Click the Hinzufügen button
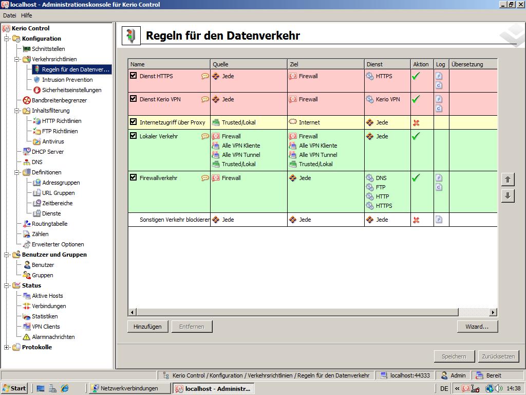 click(x=147, y=327)
